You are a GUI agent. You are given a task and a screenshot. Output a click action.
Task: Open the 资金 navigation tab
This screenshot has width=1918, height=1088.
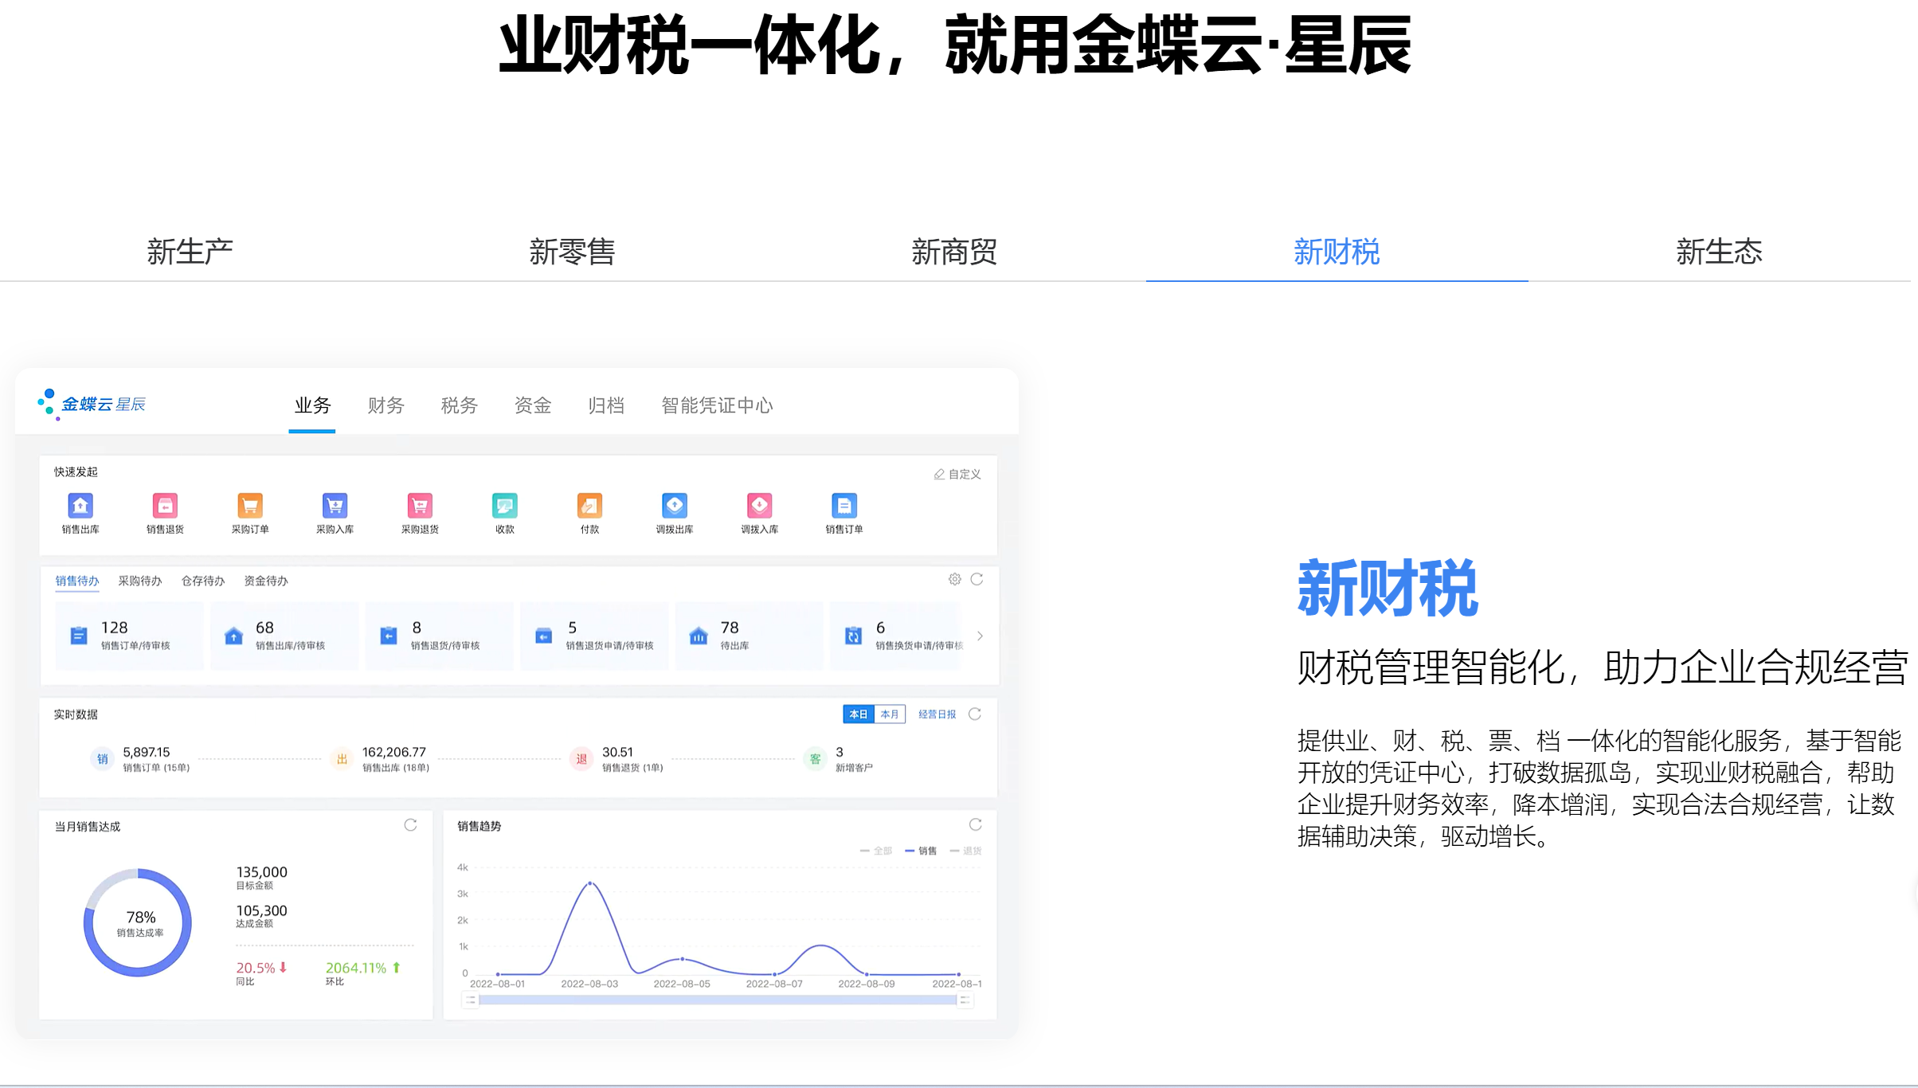532,405
